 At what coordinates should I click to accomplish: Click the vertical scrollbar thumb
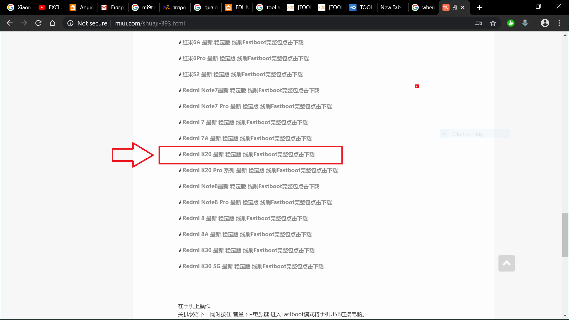(565, 235)
